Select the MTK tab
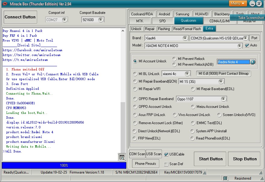 140,21
